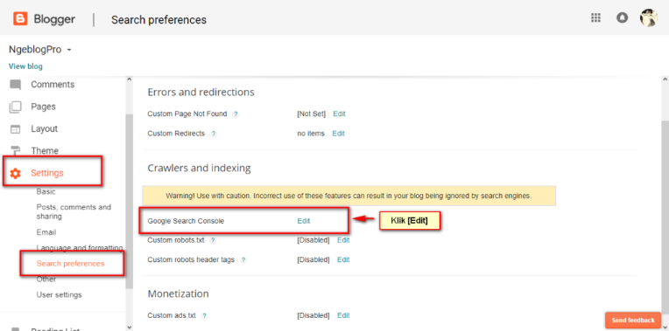Open the View blog link
Image resolution: width=669 pixels, height=331 pixels.
click(x=25, y=66)
